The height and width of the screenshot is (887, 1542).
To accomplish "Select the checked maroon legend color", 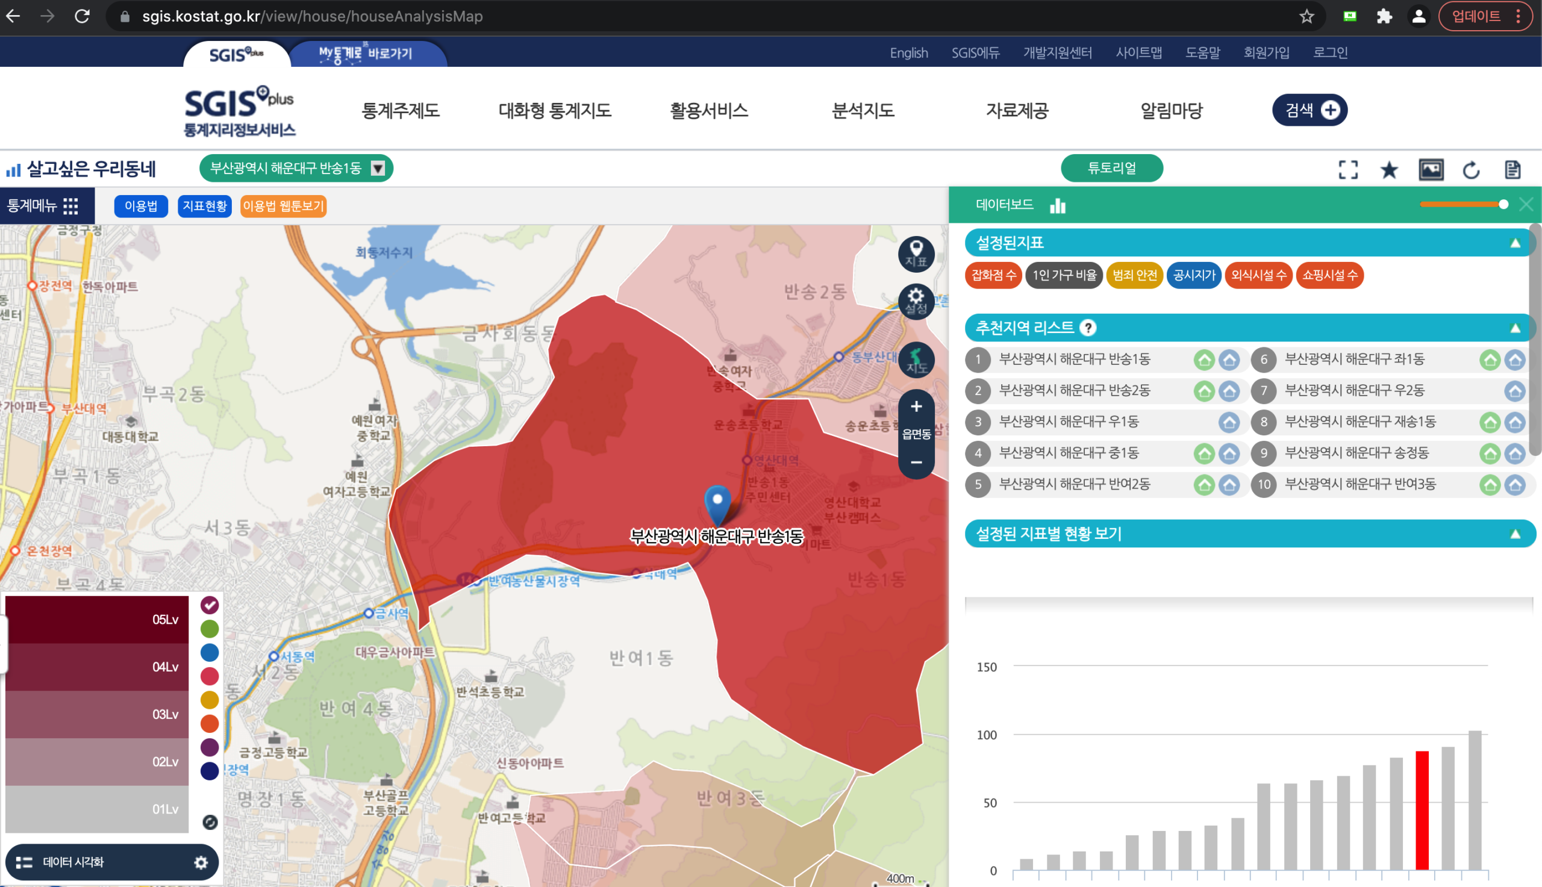I will [x=210, y=605].
